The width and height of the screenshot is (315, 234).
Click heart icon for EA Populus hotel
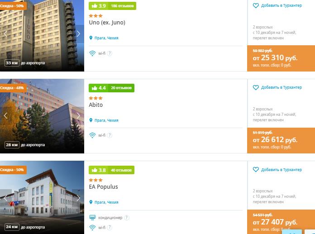[x=256, y=170]
